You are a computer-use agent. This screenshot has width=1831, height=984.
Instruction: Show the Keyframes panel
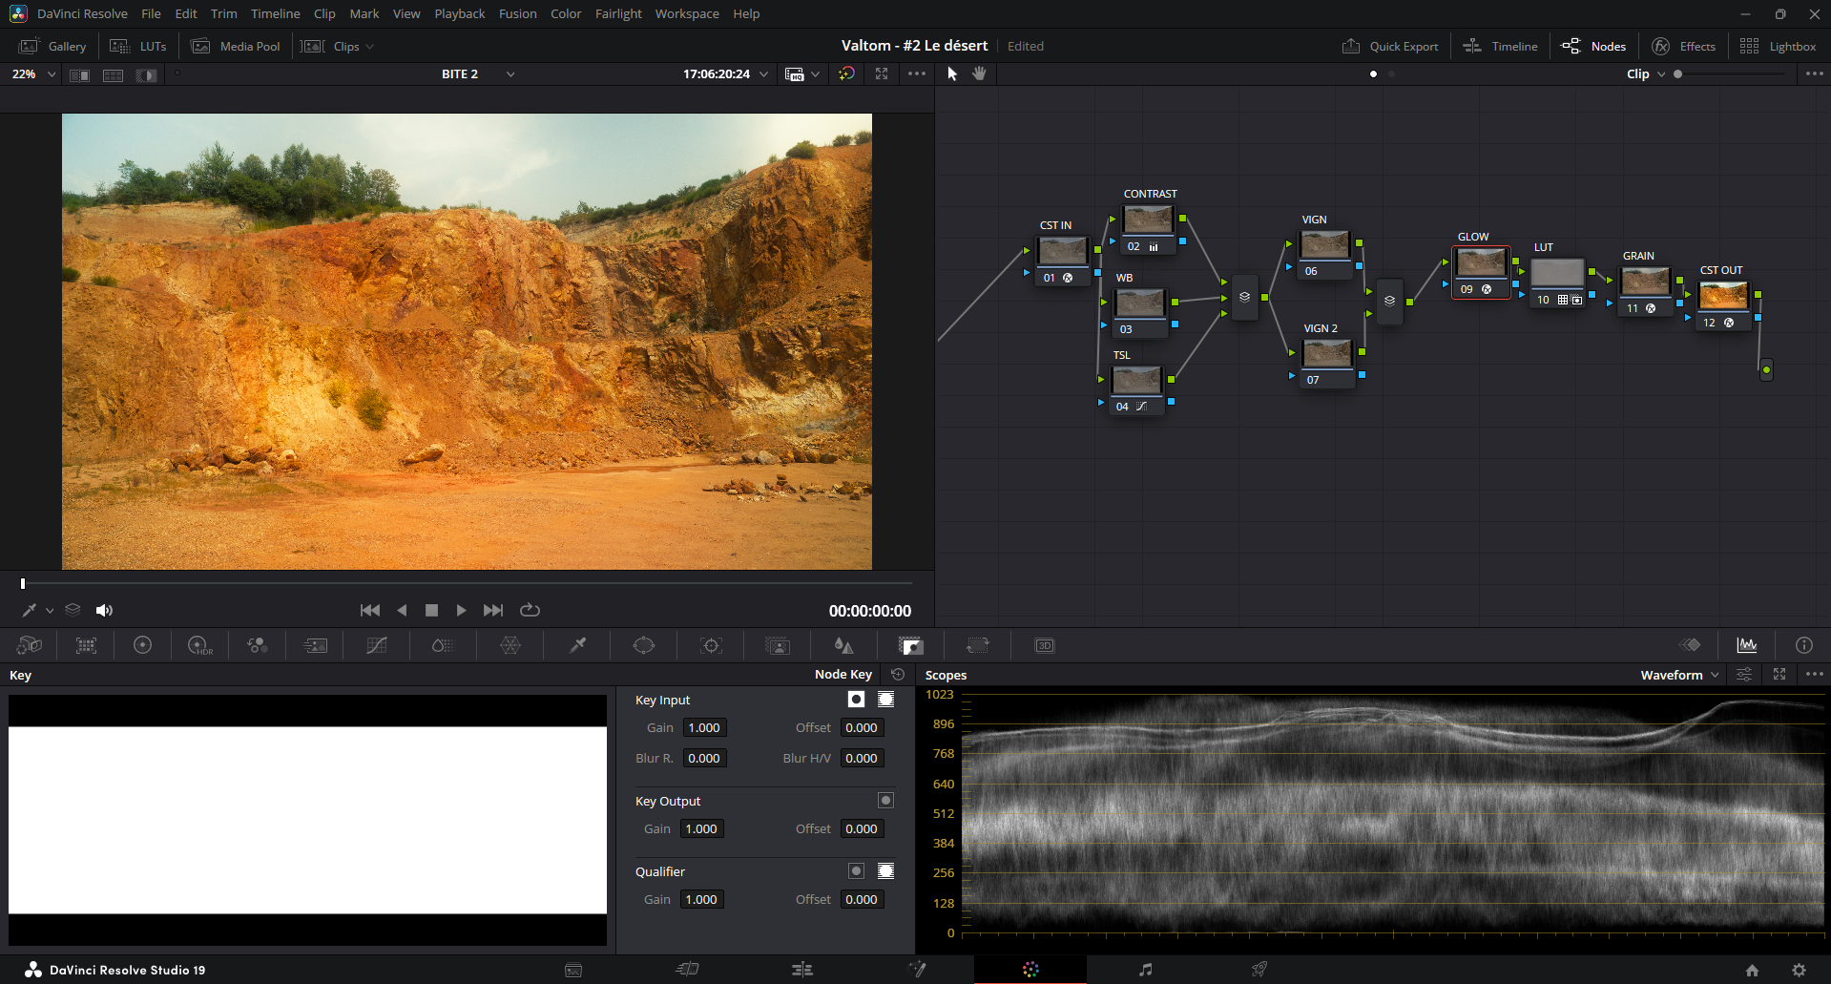click(1691, 645)
